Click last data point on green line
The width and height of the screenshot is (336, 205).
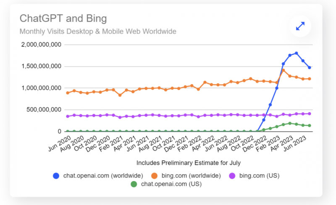tap(310, 125)
